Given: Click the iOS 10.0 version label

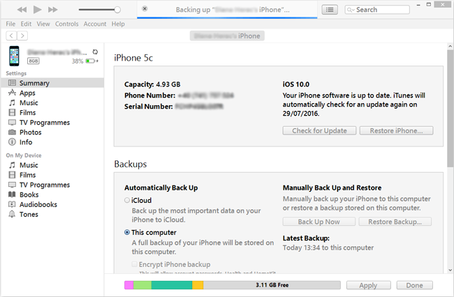Looking at the screenshot, I should 296,84.
